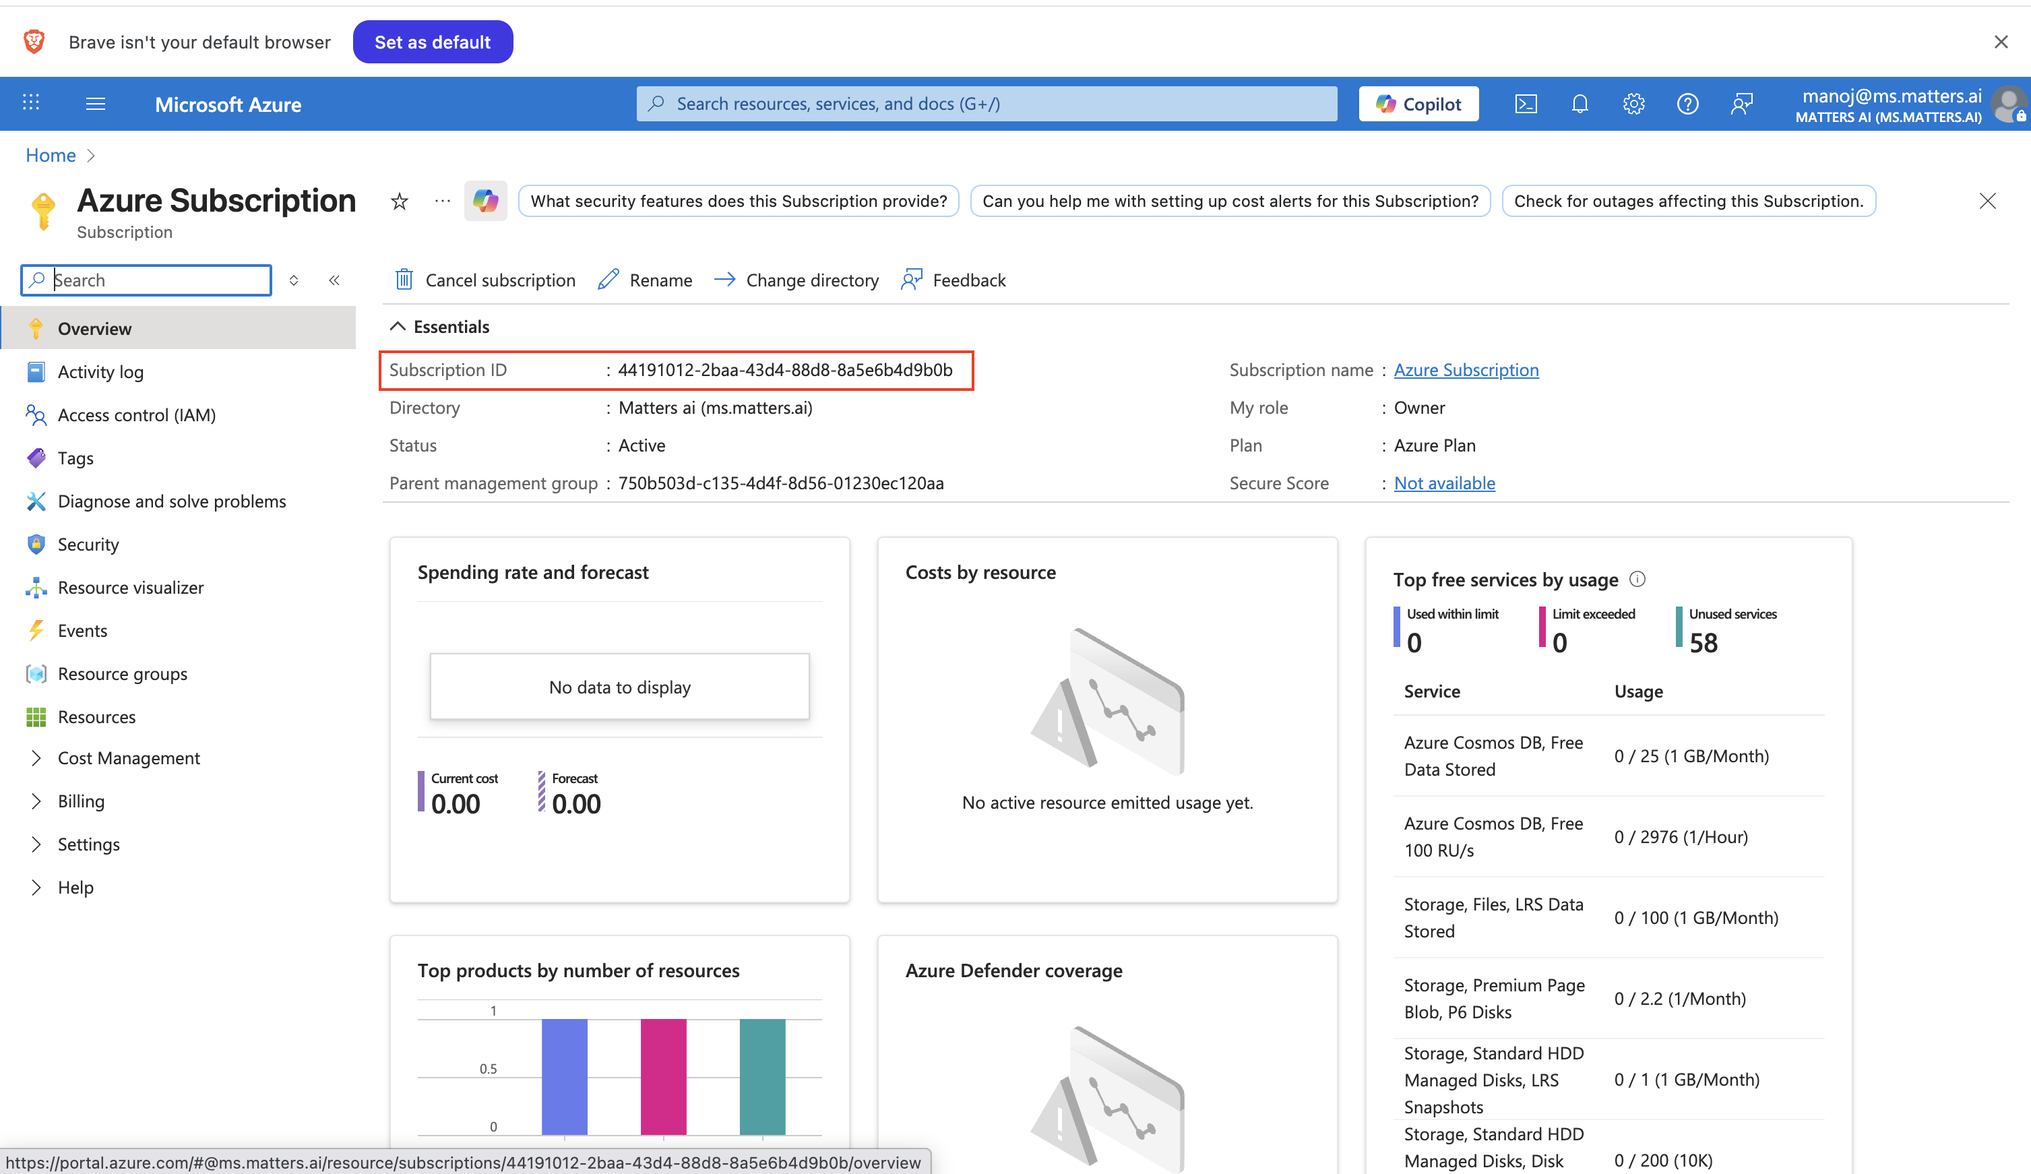This screenshot has width=2031, height=1174.
Task: Click the Change directory arrow icon
Action: tap(724, 279)
